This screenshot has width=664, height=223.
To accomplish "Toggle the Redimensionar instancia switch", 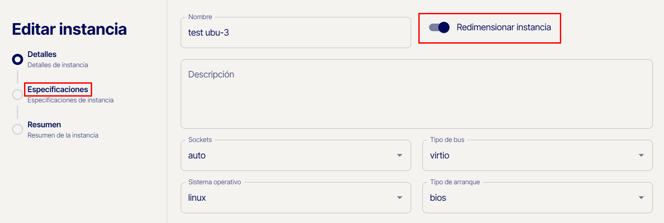I will point(439,28).
